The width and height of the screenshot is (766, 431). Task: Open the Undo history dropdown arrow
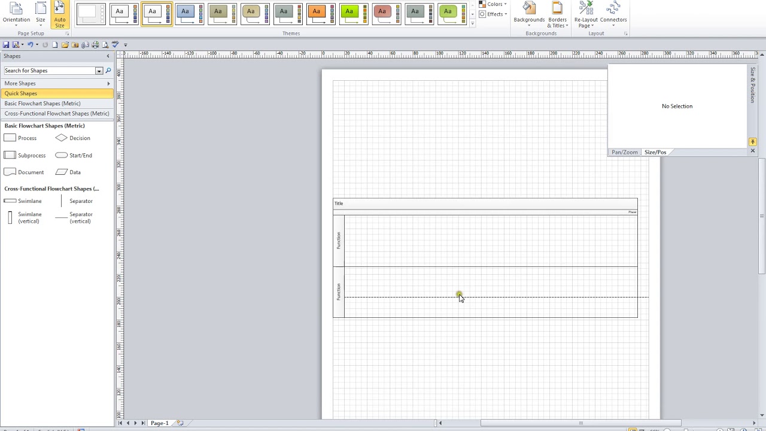tap(37, 45)
